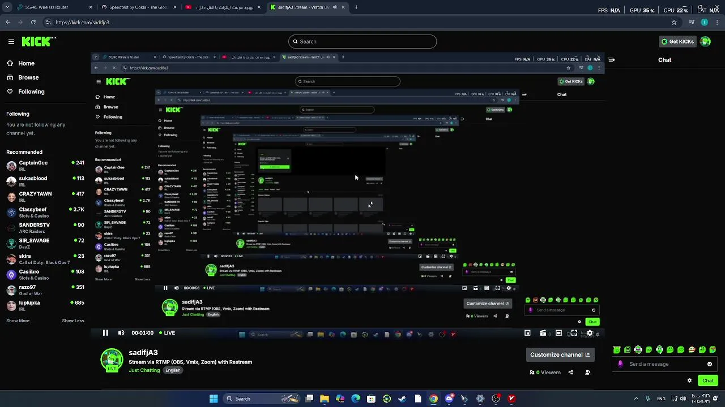
Task: Open chat settings gear beside Chat button
Action: [x=689, y=380]
